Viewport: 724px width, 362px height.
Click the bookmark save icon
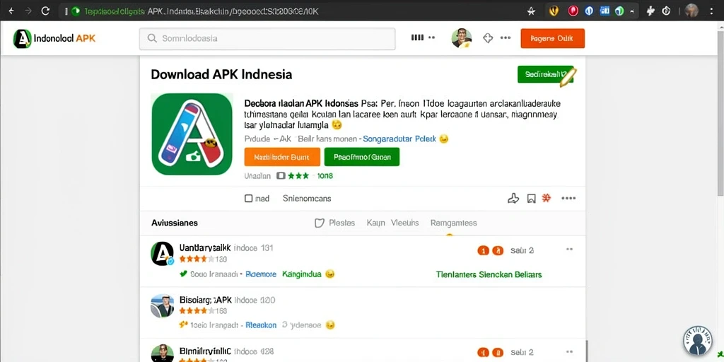coord(532,199)
